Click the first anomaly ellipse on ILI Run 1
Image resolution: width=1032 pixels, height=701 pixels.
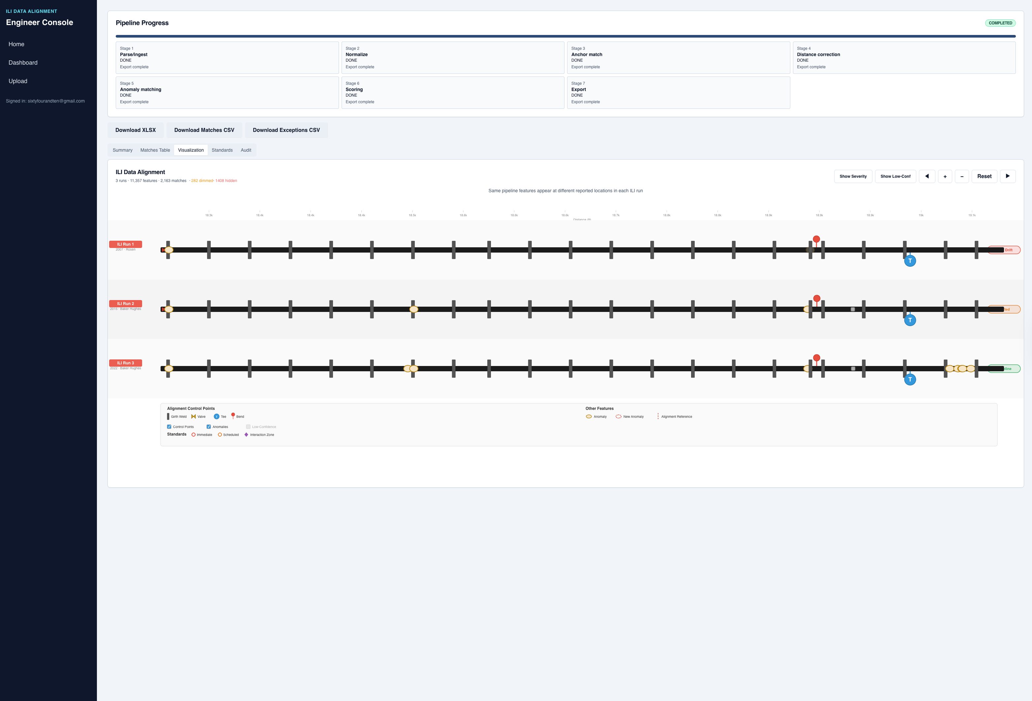(x=169, y=250)
